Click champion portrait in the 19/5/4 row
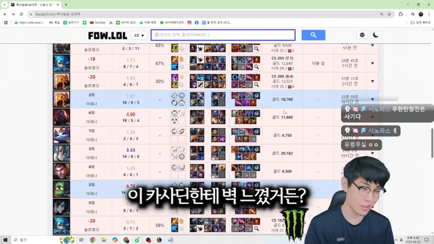 click(62, 117)
